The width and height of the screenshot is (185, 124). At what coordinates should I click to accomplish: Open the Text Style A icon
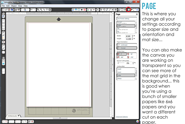(x=98, y=10)
